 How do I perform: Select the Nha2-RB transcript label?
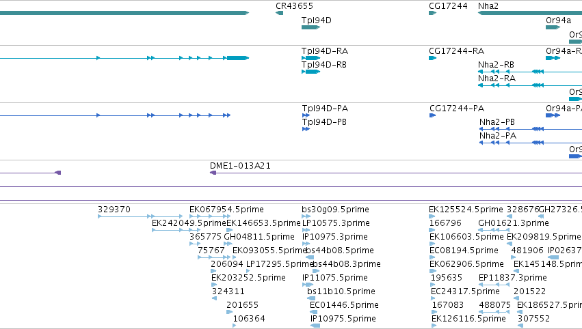pyautogui.click(x=496, y=65)
